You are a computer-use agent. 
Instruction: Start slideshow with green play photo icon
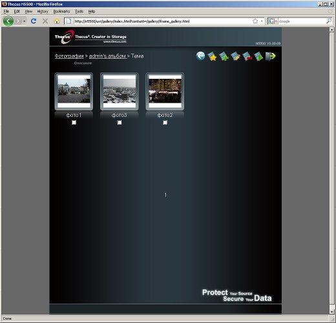[x=258, y=56]
